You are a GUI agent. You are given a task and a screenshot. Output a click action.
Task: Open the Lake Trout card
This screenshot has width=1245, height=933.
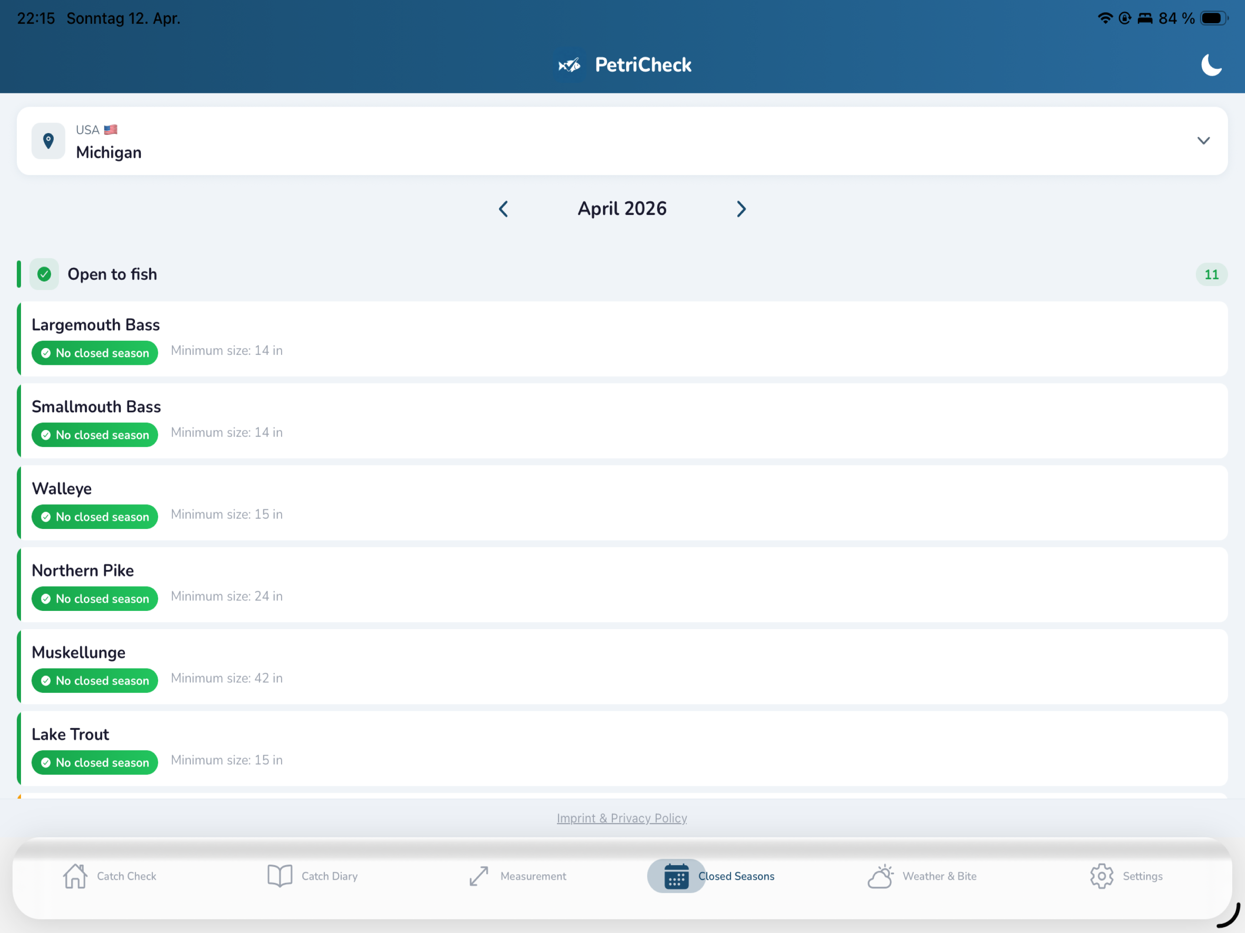622,748
